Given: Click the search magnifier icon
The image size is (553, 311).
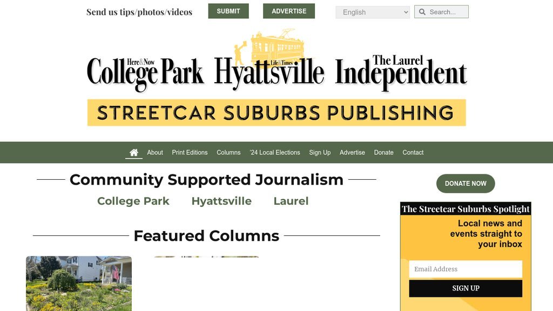Looking at the screenshot, I should [x=422, y=12].
